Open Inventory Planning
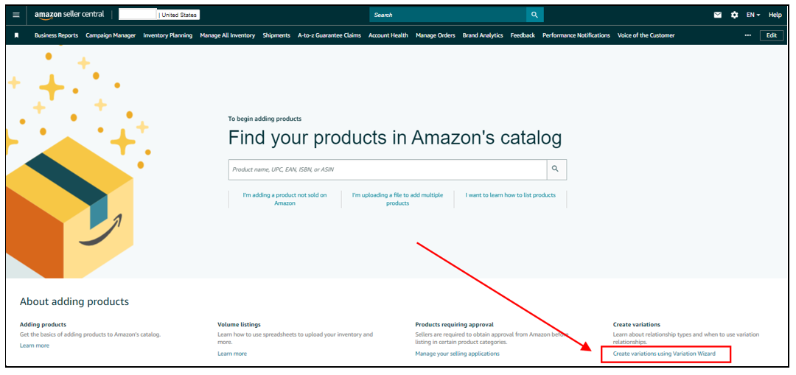Image resolution: width=796 pixels, height=375 pixels. pos(167,35)
